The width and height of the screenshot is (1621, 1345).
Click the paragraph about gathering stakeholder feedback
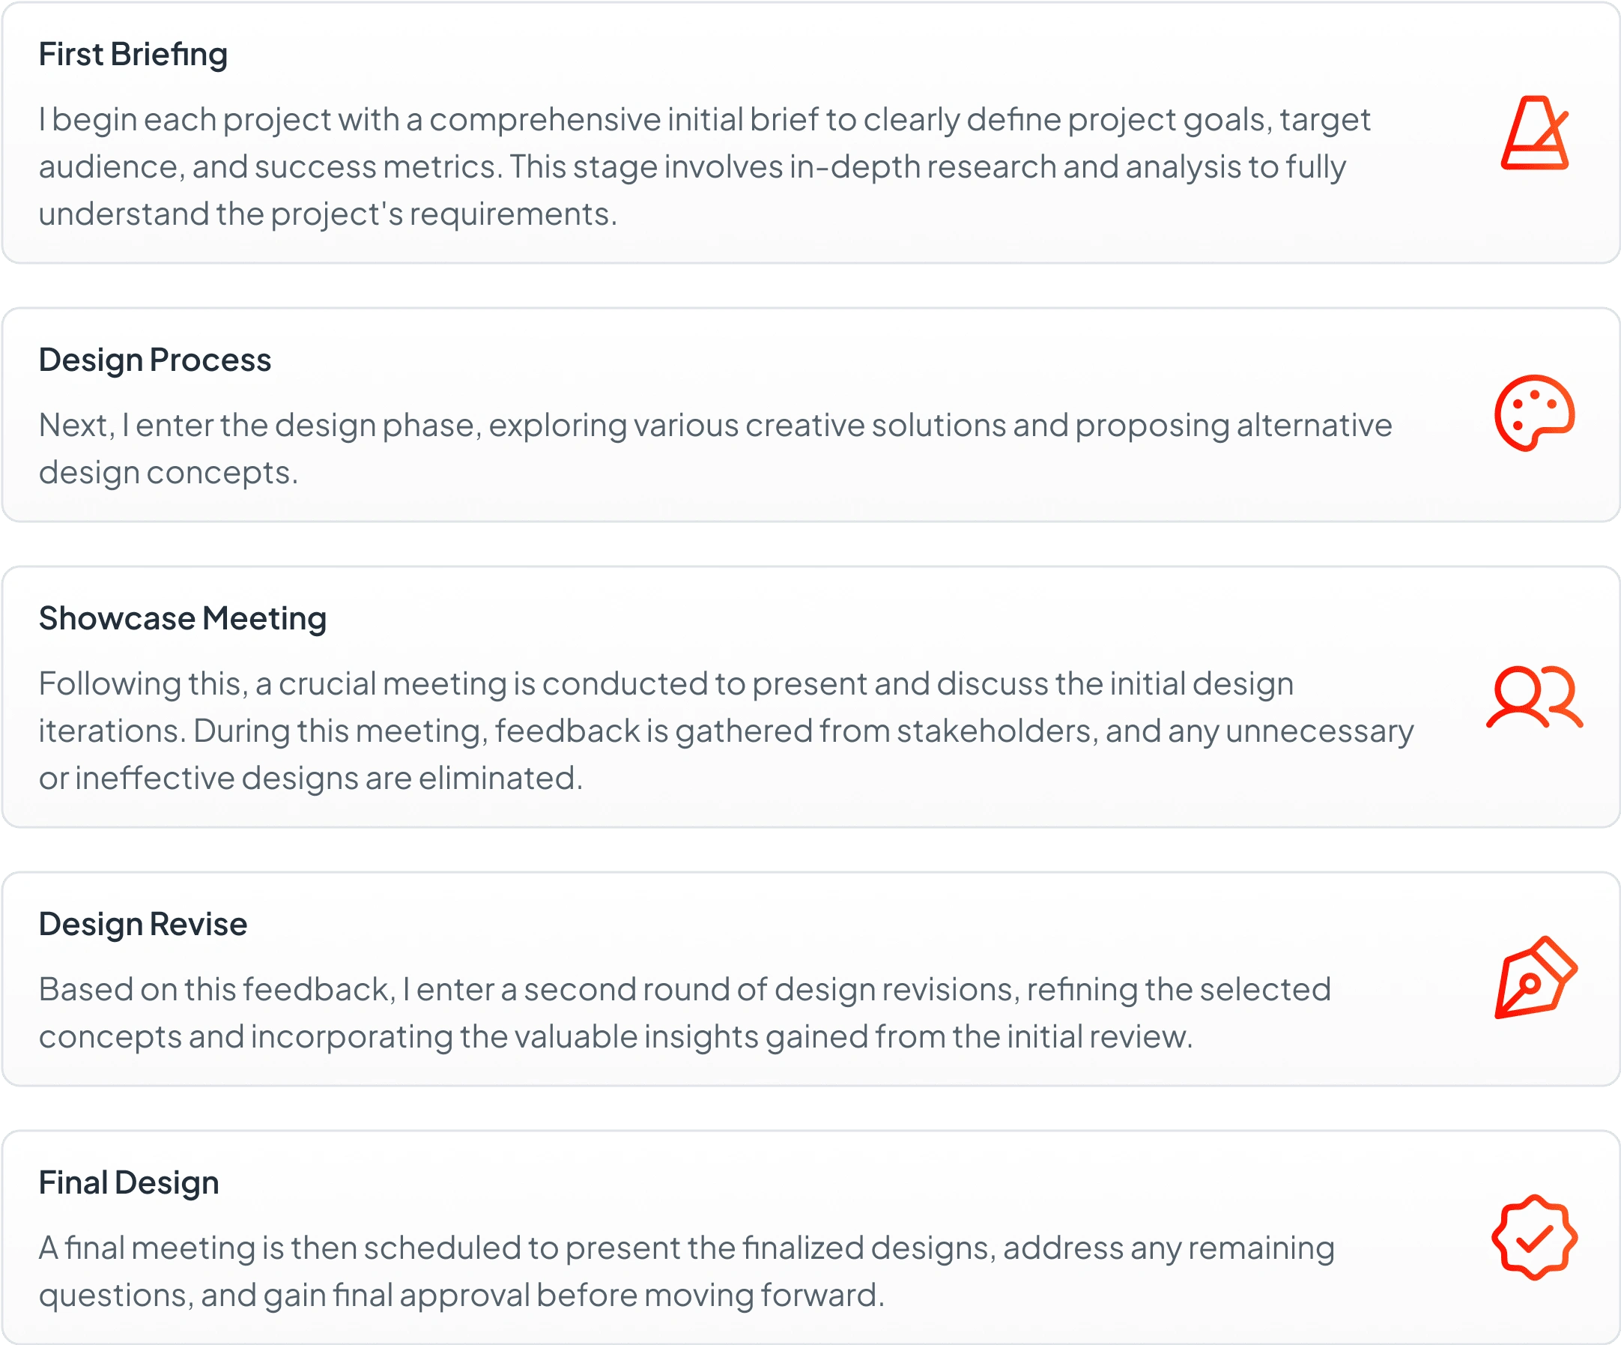click(726, 731)
